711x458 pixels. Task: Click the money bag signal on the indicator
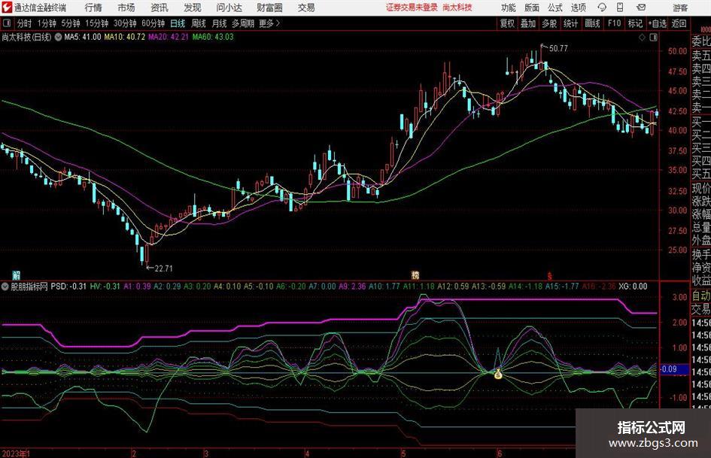point(498,374)
